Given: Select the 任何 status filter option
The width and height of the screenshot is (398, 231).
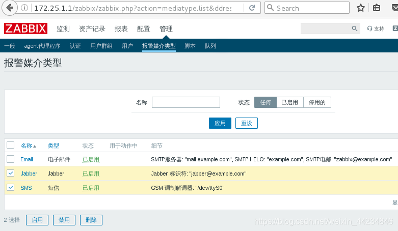Looking at the screenshot, I should click(x=266, y=102).
